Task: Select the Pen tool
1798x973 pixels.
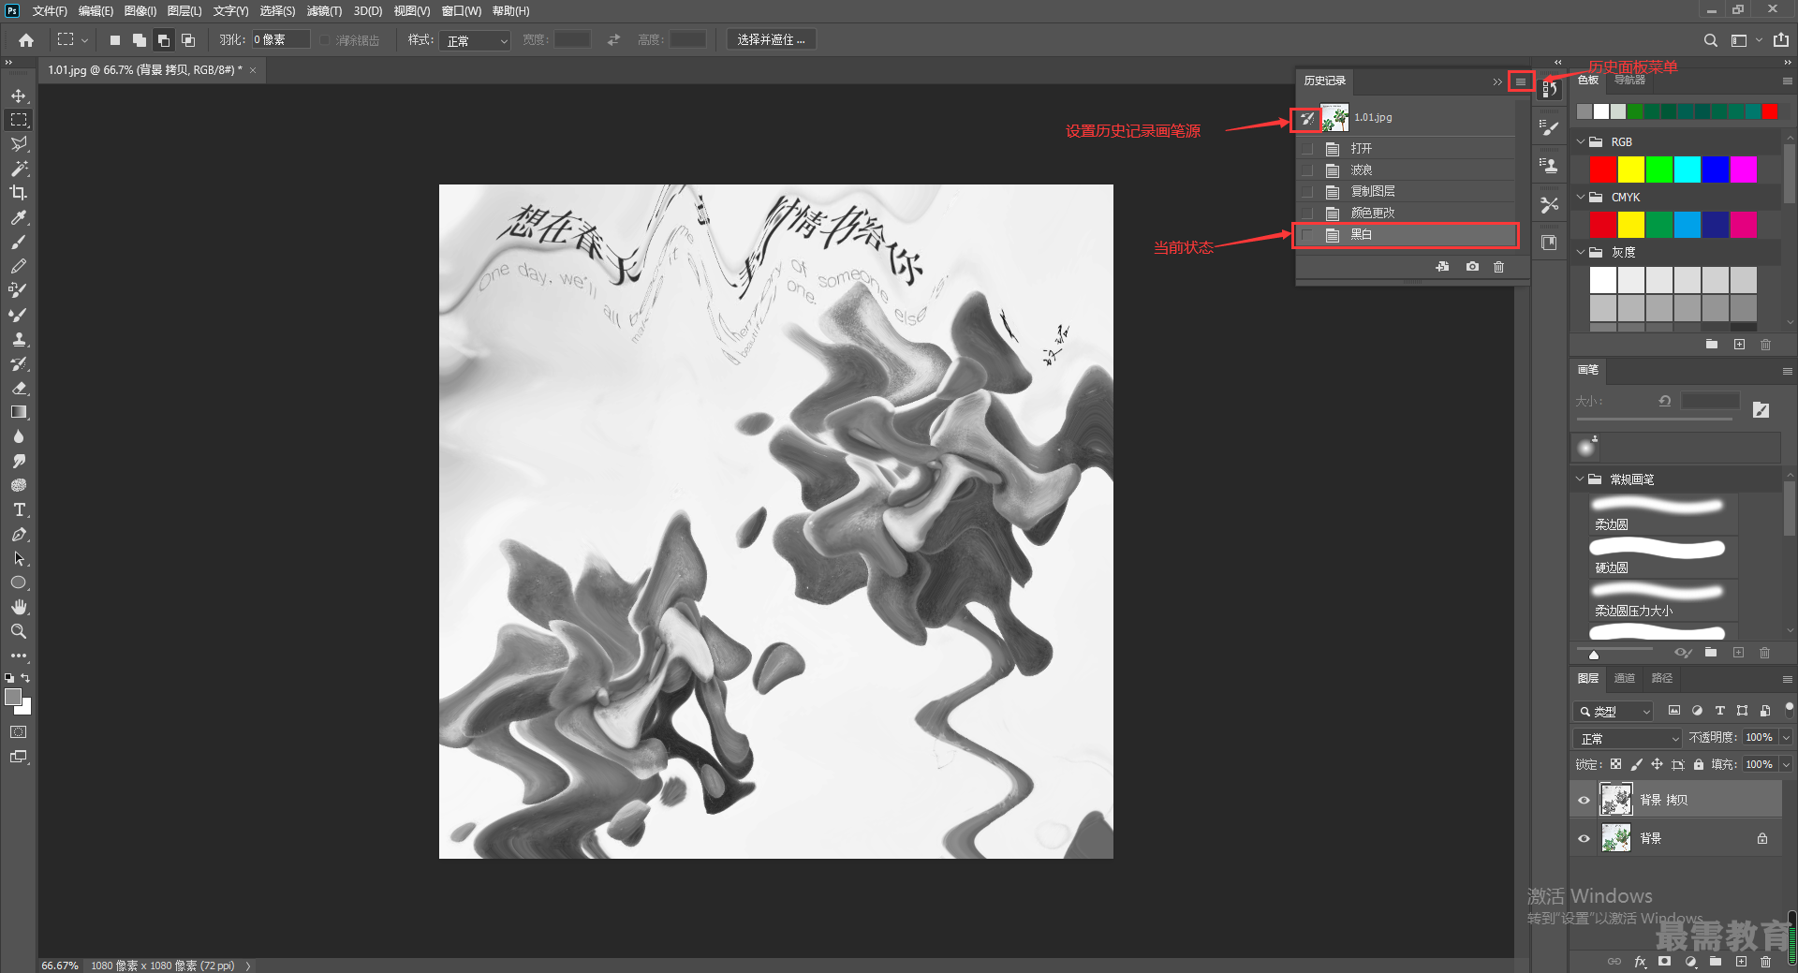Action: click(x=19, y=534)
